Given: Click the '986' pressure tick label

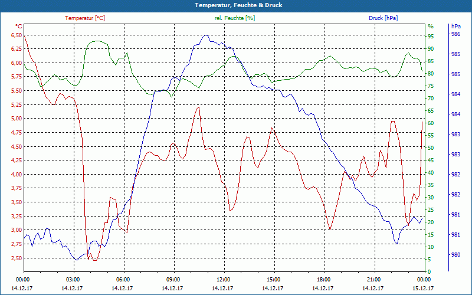Looking at the screenshot, I should (456, 34).
